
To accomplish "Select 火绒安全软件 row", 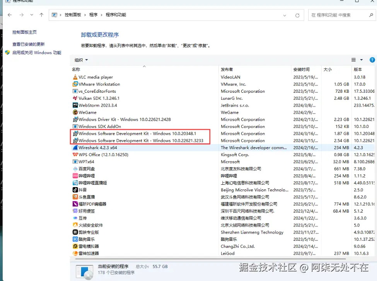I will pyautogui.click(x=223, y=225).
